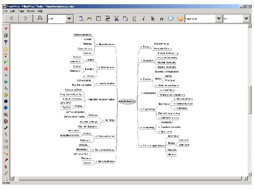Select the Solar cells node

point(184,145)
